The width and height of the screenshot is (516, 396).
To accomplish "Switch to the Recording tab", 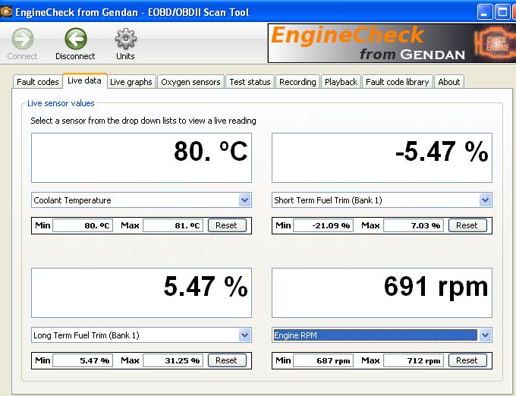I will click(x=297, y=82).
